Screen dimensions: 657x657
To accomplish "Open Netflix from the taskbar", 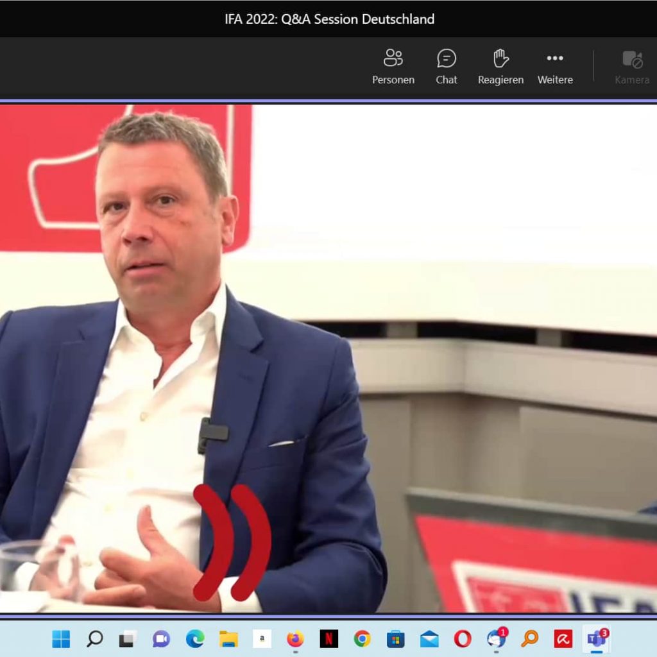I will (328, 638).
